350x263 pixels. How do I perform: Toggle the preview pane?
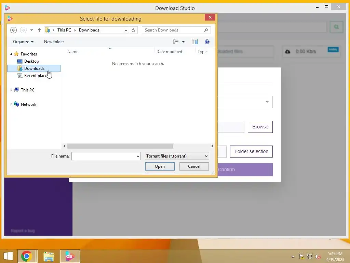point(194,42)
